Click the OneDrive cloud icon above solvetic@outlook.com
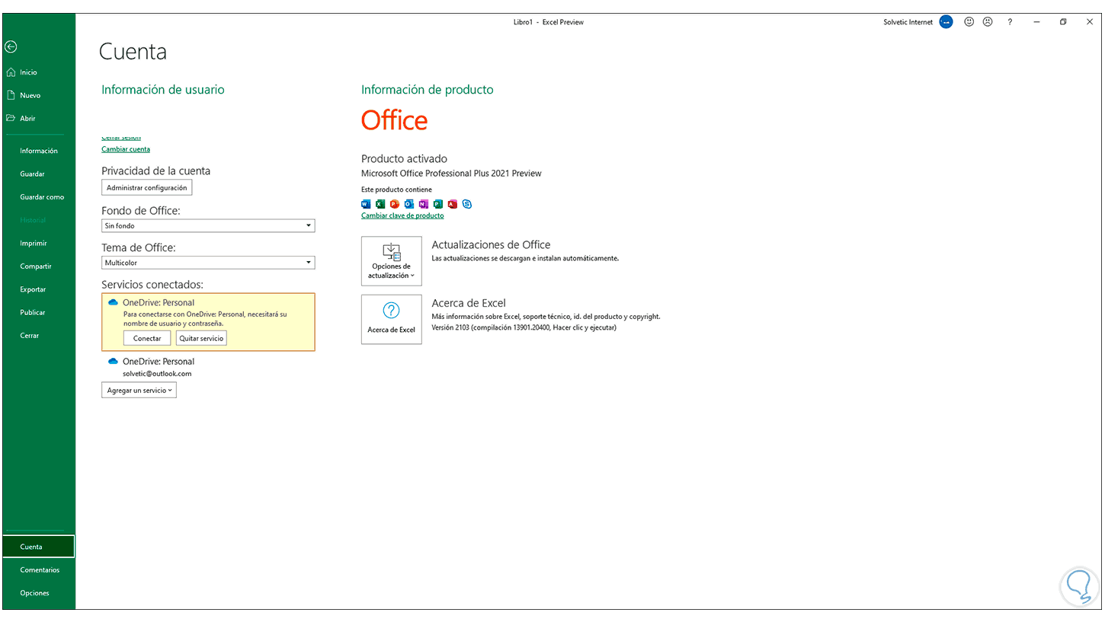The width and height of the screenshot is (1105, 622). point(113,361)
